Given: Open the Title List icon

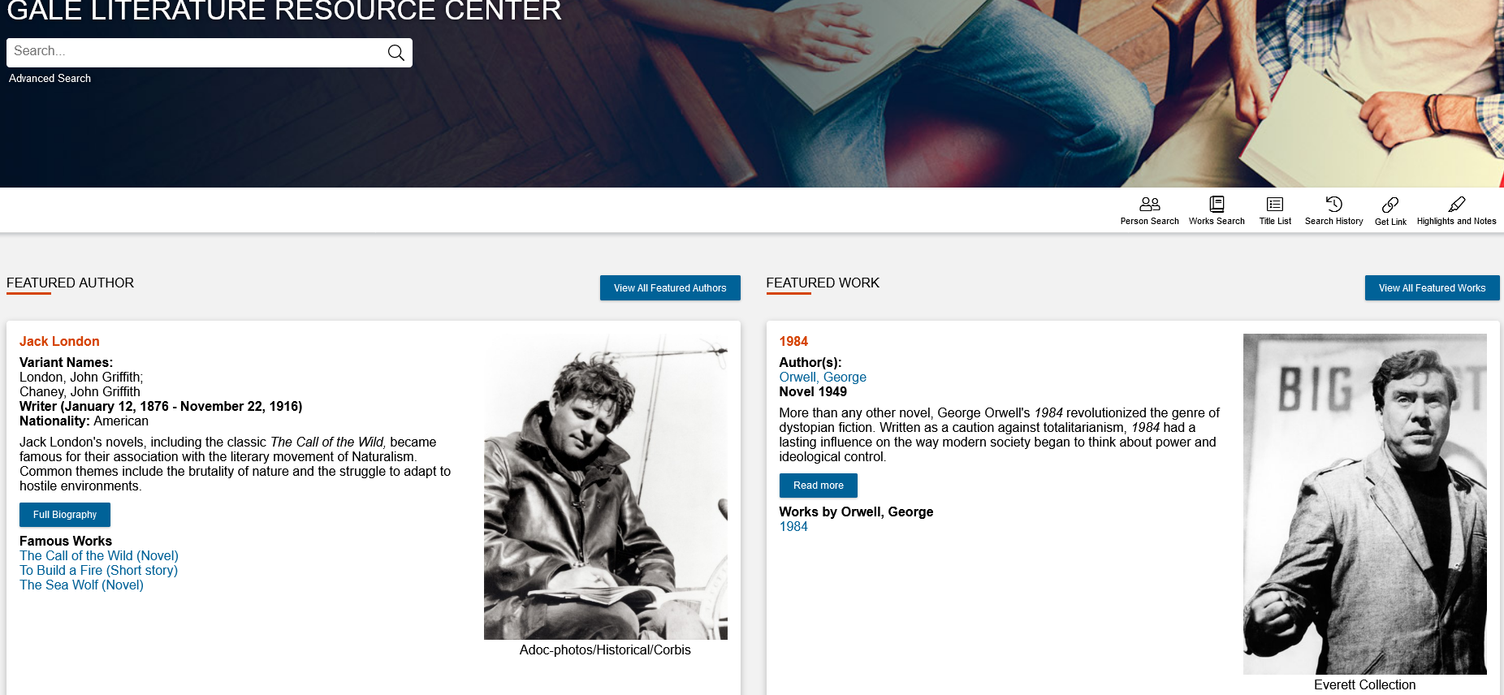Looking at the screenshot, I should 1275,205.
